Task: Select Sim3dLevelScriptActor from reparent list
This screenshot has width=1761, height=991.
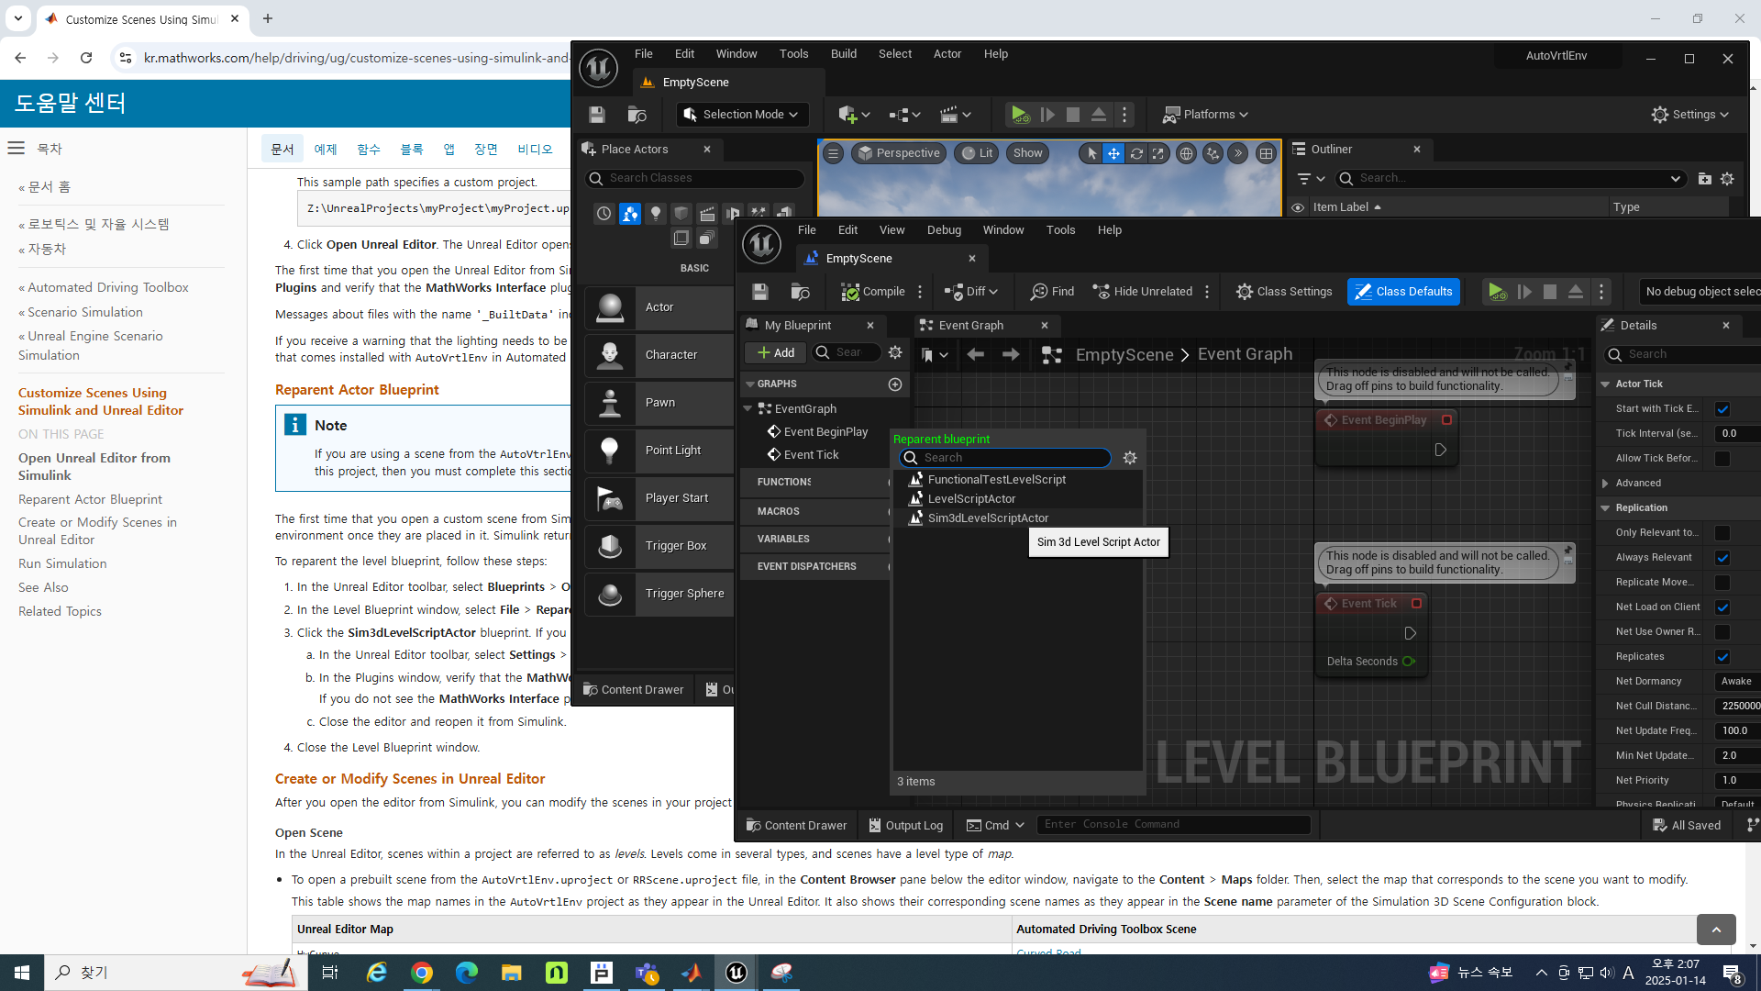Action: (x=988, y=518)
